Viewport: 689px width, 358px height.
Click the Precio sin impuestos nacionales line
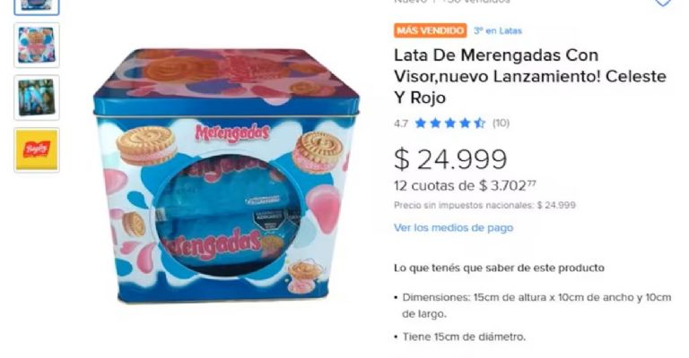484,205
